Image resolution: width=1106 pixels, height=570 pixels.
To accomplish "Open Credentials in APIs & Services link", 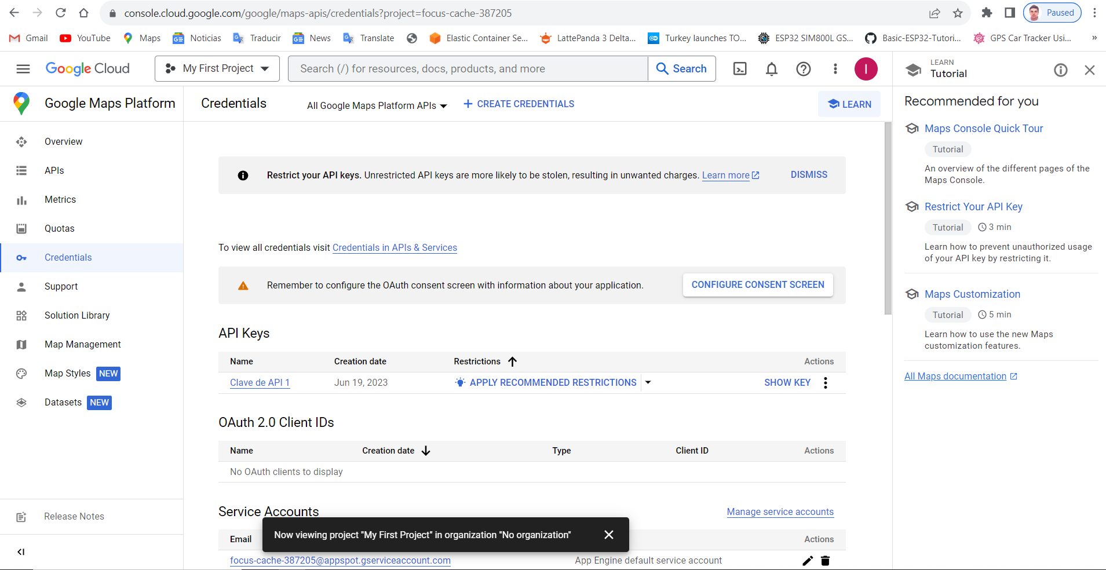I will pos(395,247).
